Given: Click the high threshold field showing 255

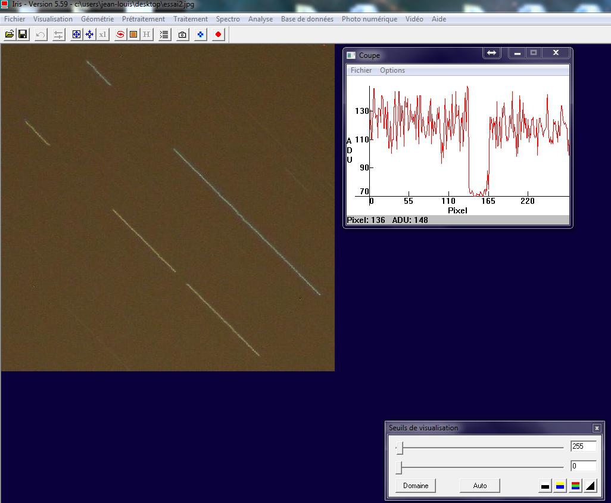Looking at the screenshot, I should (x=582, y=446).
